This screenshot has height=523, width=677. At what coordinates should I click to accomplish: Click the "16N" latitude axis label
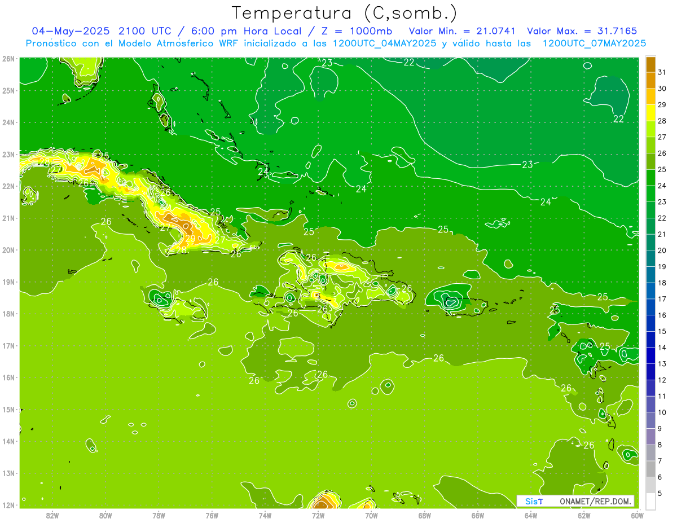[x=8, y=377]
